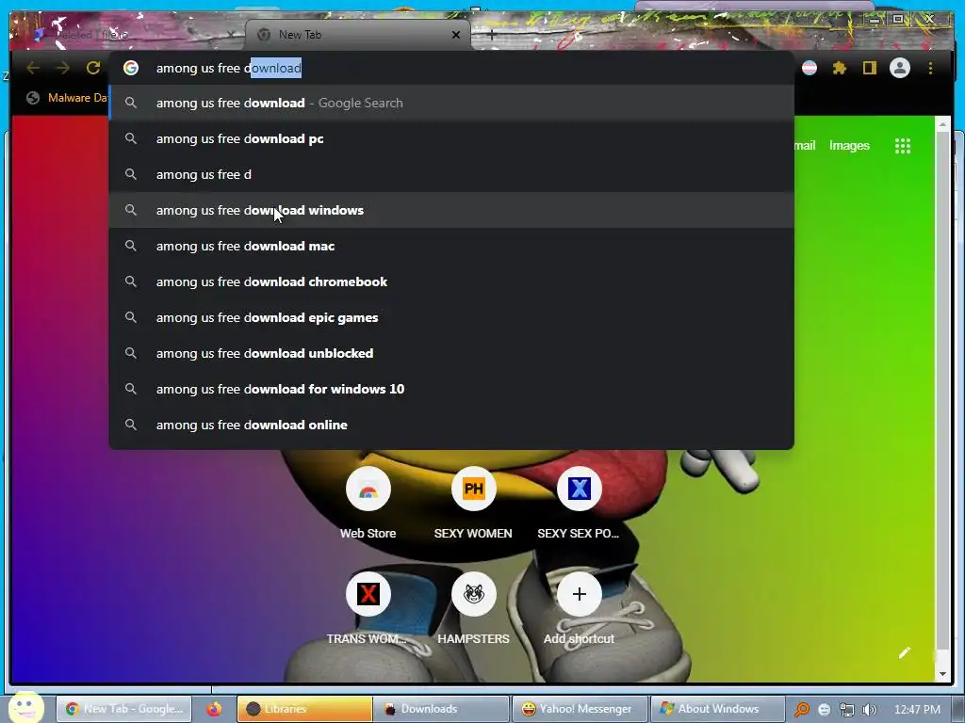
Task: Open the Extensions puzzle icon
Action: pyautogui.click(x=840, y=68)
